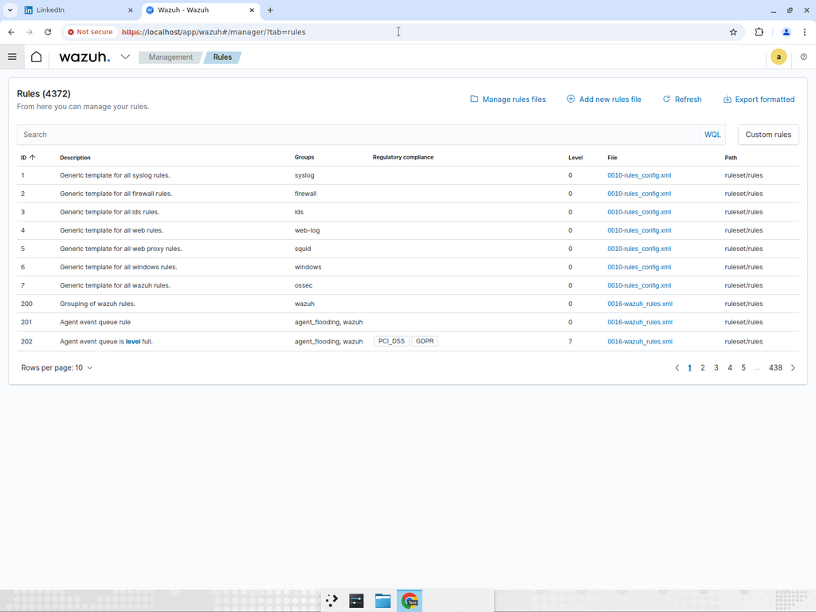Screen dimensions: 816x612
Task: Go to next page arrow
Action: (793, 368)
